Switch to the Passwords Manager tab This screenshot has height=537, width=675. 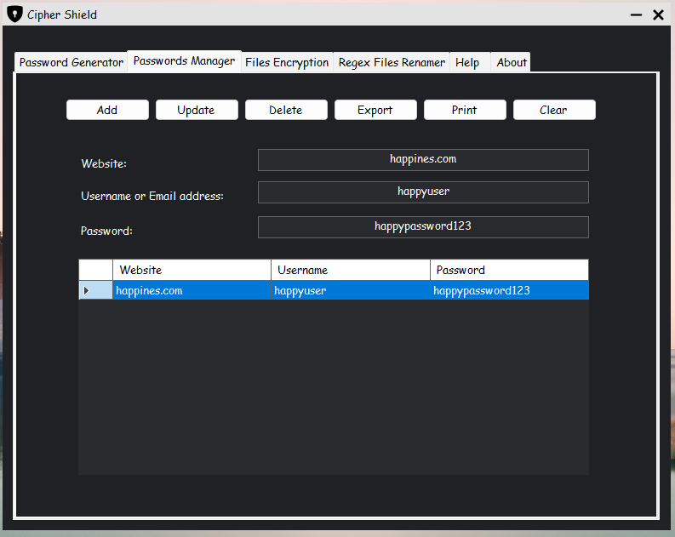pyautogui.click(x=184, y=61)
